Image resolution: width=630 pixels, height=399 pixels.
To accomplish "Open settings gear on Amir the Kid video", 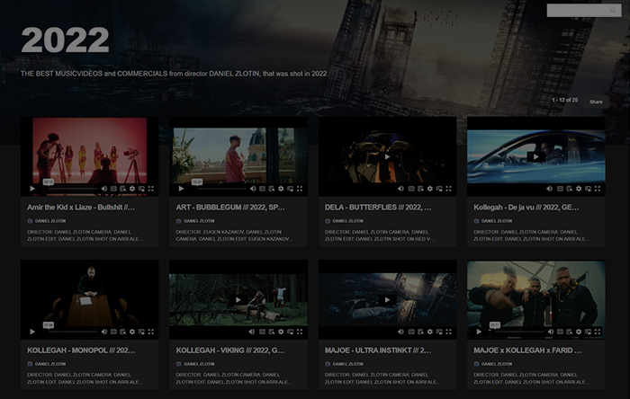I will coord(132,189).
